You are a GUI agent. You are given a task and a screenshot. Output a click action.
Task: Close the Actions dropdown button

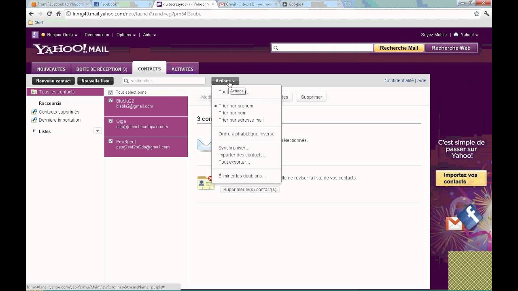225,81
